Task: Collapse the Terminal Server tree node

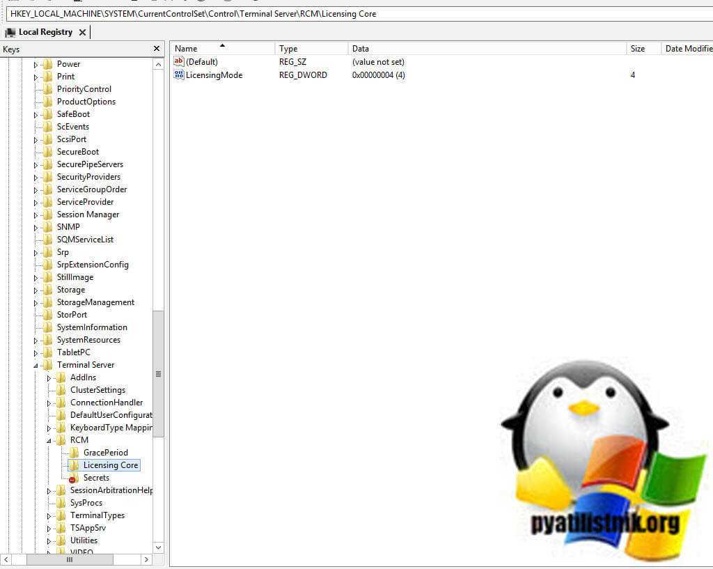Action: pyautogui.click(x=36, y=365)
